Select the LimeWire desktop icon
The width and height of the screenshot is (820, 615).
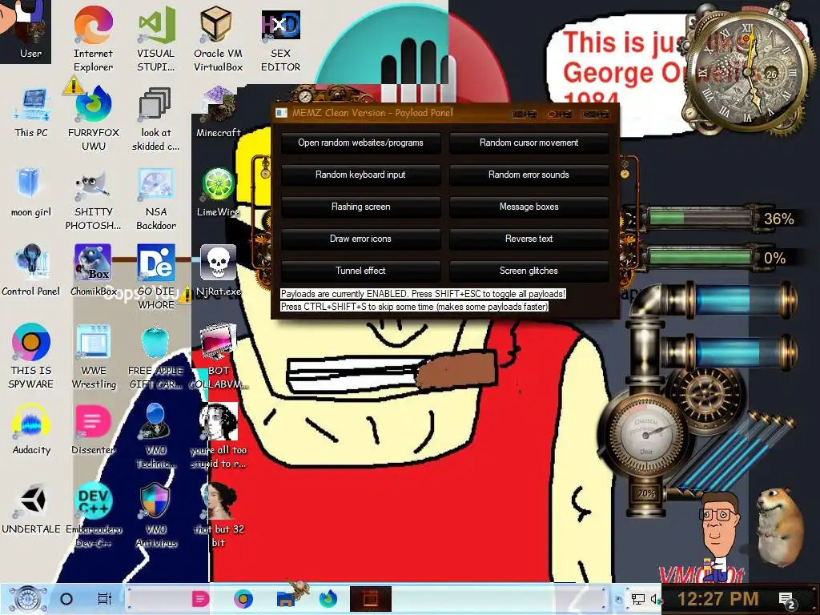(218, 191)
